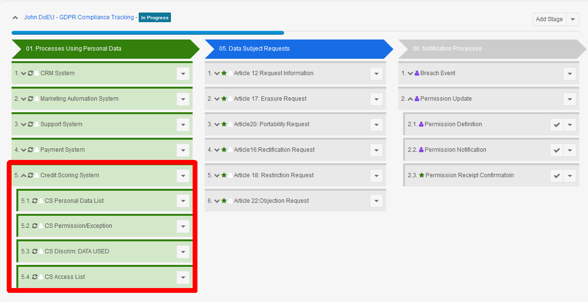Click the Add Stage button
The width and height of the screenshot is (588, 302).
549,19
